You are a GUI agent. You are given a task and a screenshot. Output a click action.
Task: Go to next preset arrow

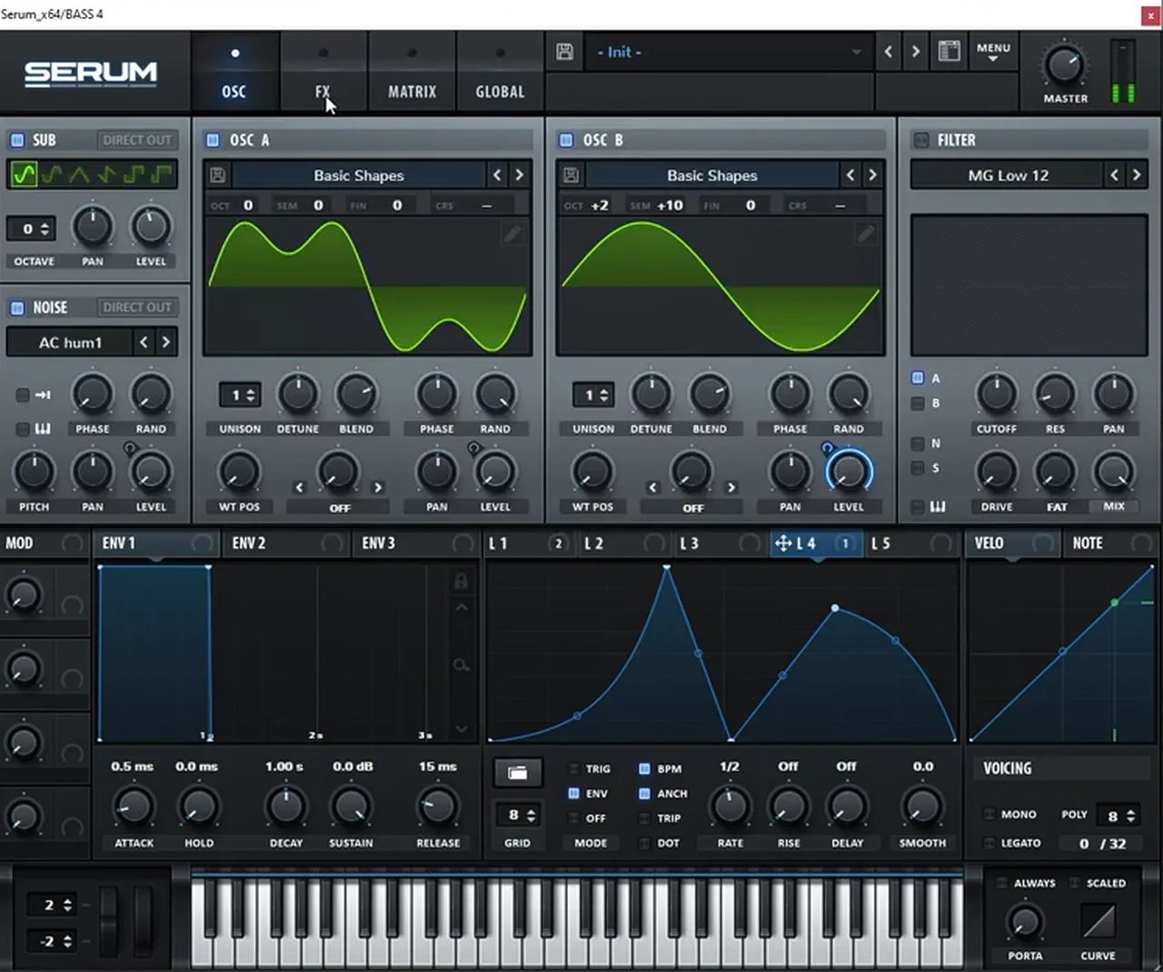[x=916, y=52]
